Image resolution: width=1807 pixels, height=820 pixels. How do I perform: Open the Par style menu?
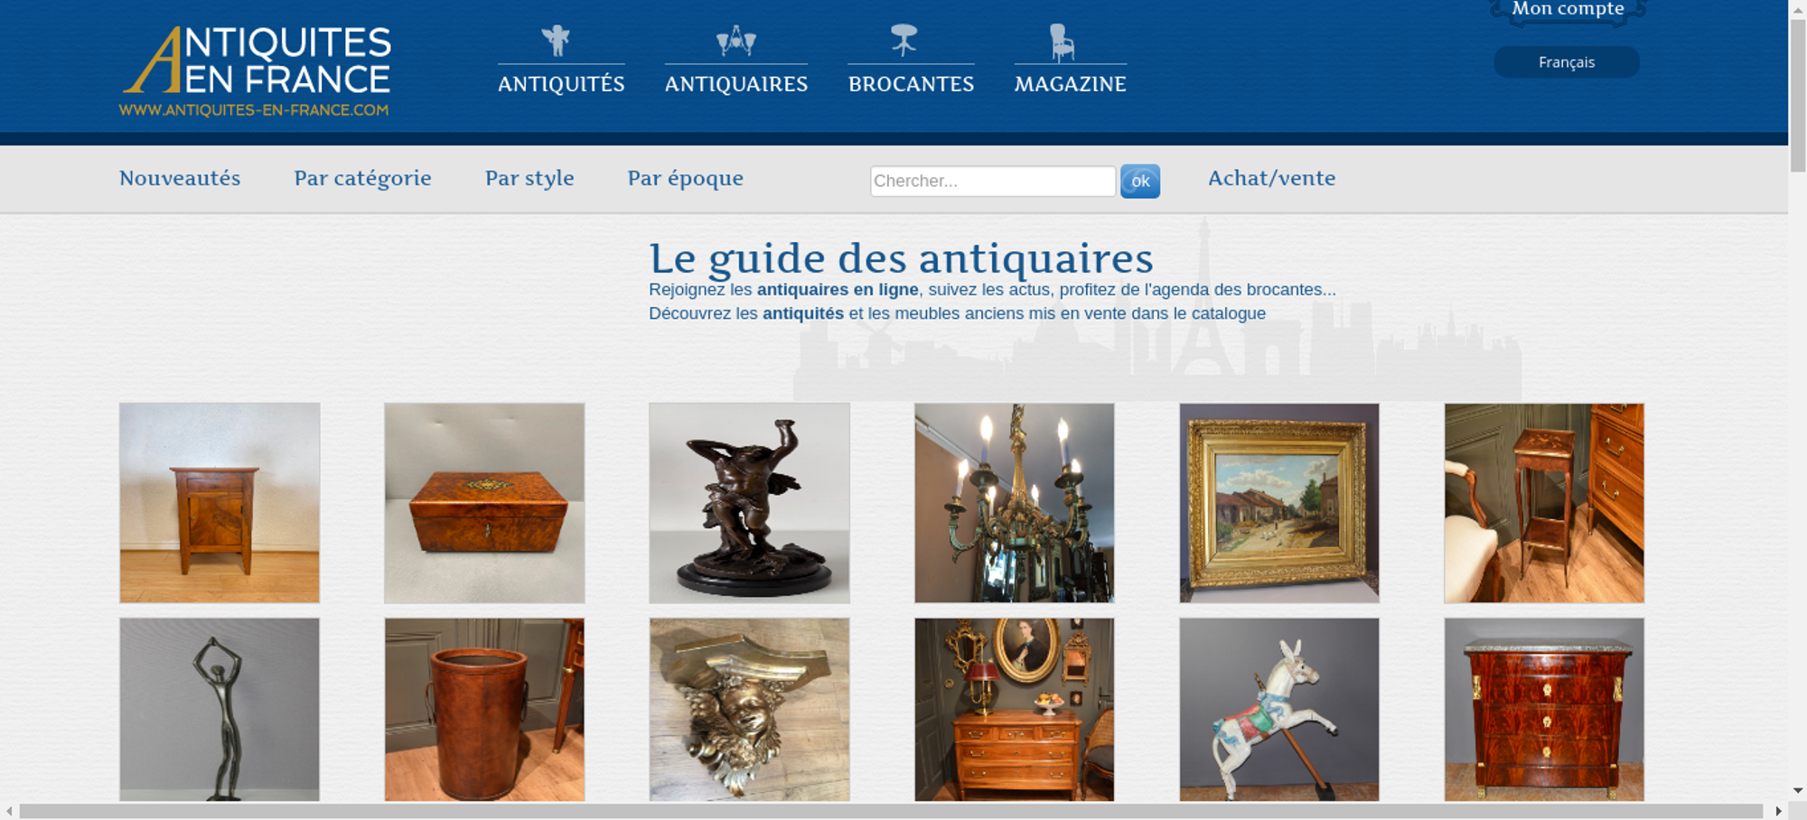coord(529,178)
